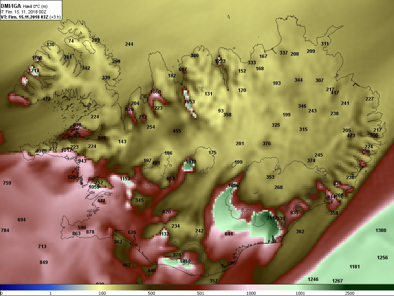
Task: Click the map value 644
Action: (x=229, y=234)
